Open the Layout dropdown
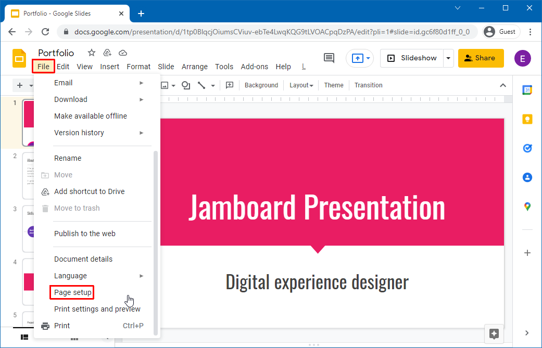The height and width of the screenshot is (348, 542). 301,85
